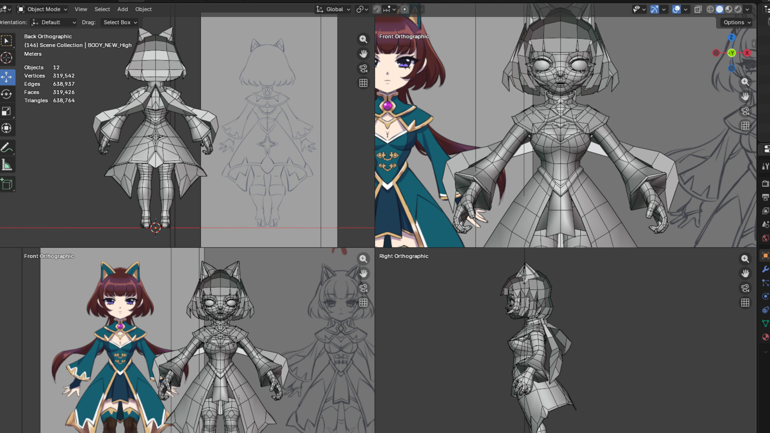Open the Modifiers wrench tab
This screenshot has width=770, height=433.
(765, 269)
